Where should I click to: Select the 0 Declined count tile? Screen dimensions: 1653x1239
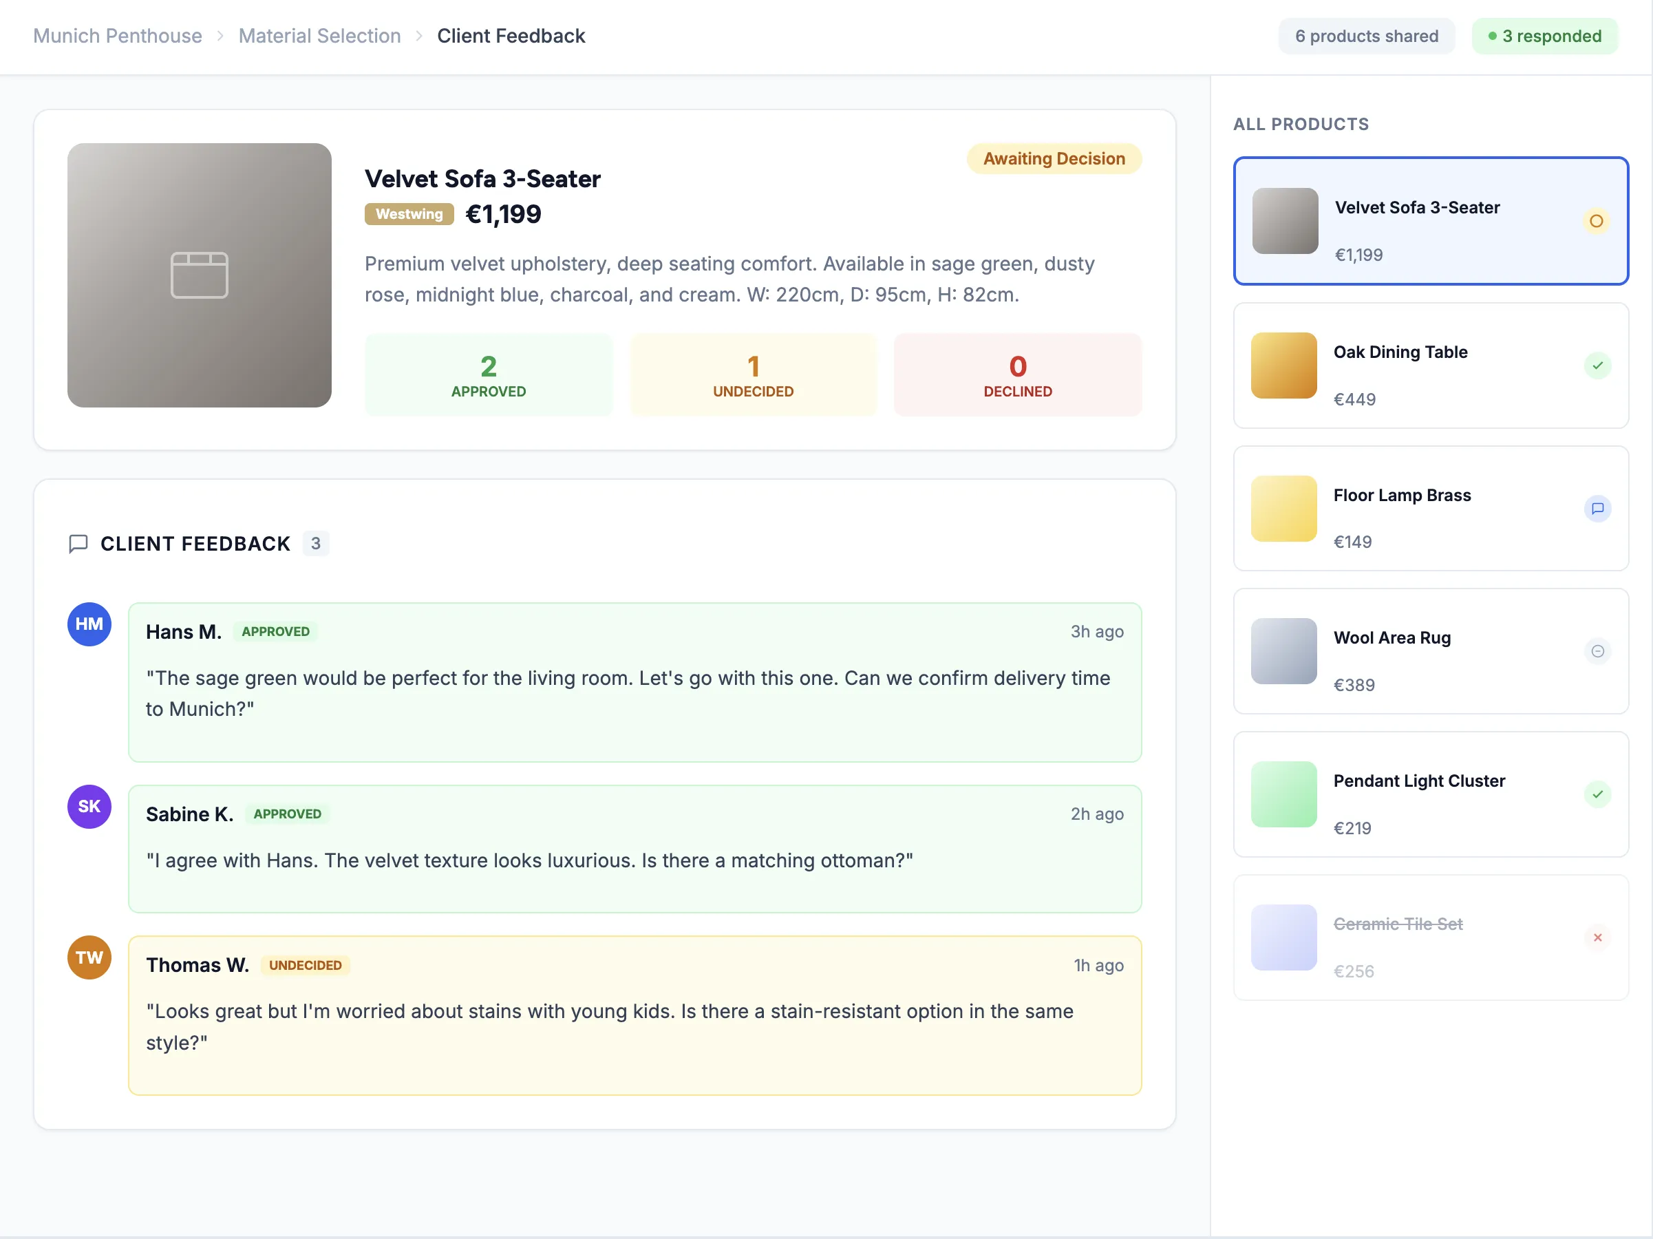(1017, 375)
